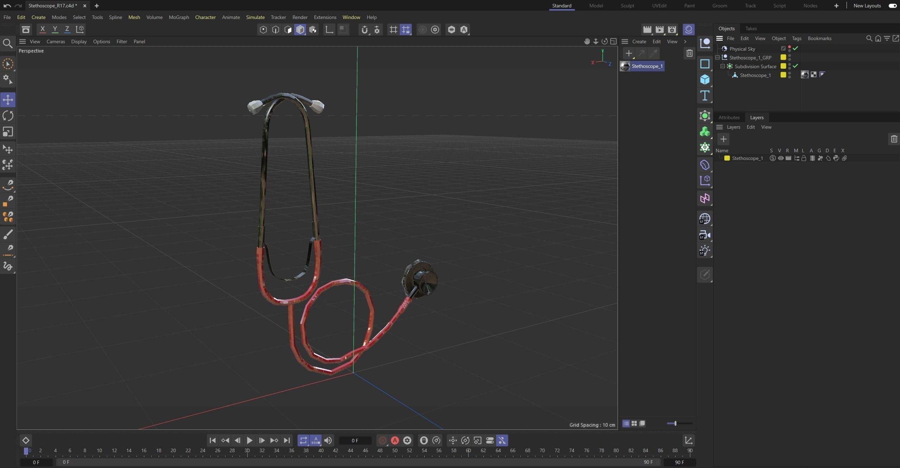Viewport: 900px width, 468px height.
Task: Toggle visibility eye of Stethoscope_1 layer
Action: [781, 158]
